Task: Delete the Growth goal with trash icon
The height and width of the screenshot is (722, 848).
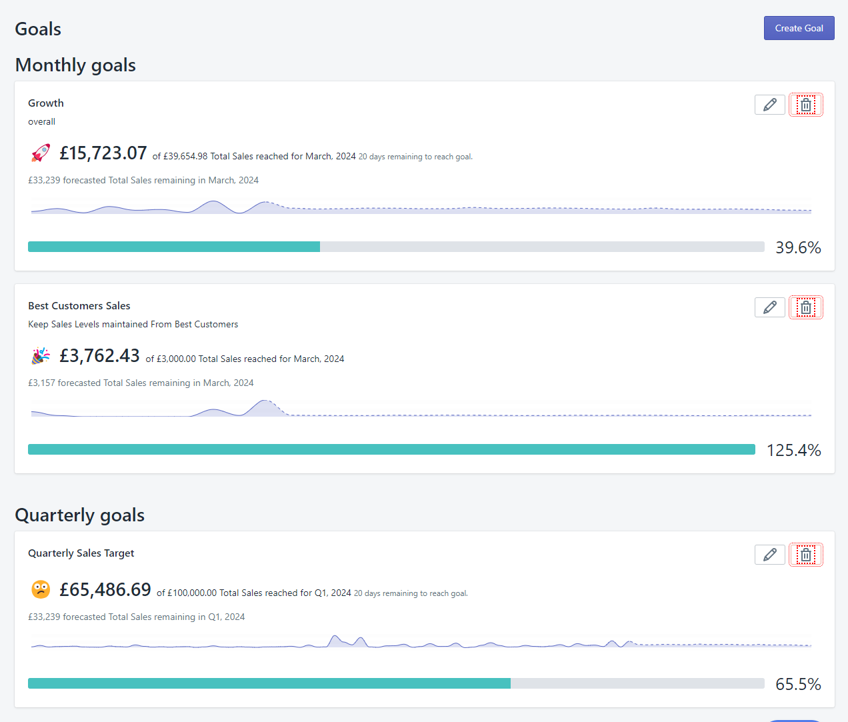Action: pos(806,105)
